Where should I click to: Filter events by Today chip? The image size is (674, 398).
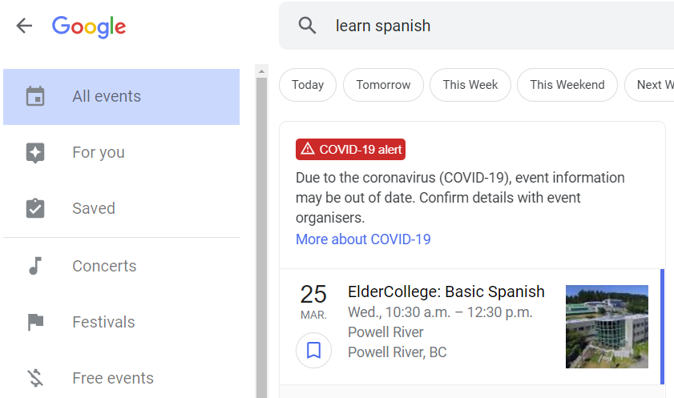(308, 85)
